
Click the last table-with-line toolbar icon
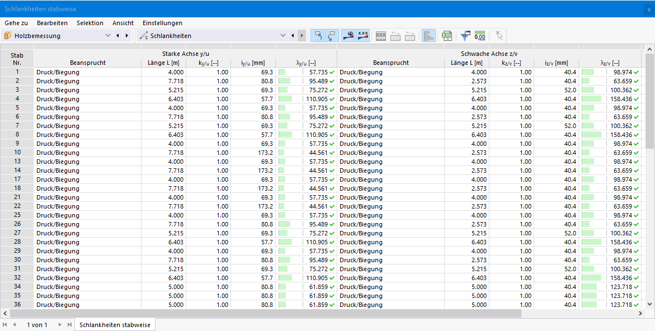(x=410, y=36)
